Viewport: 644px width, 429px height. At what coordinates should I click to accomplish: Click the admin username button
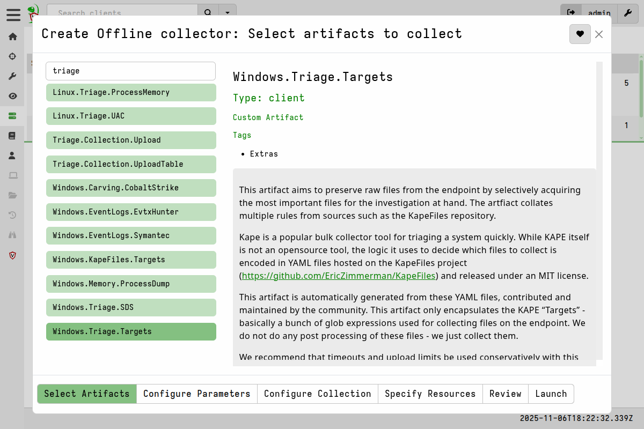[x=599, y=13]
